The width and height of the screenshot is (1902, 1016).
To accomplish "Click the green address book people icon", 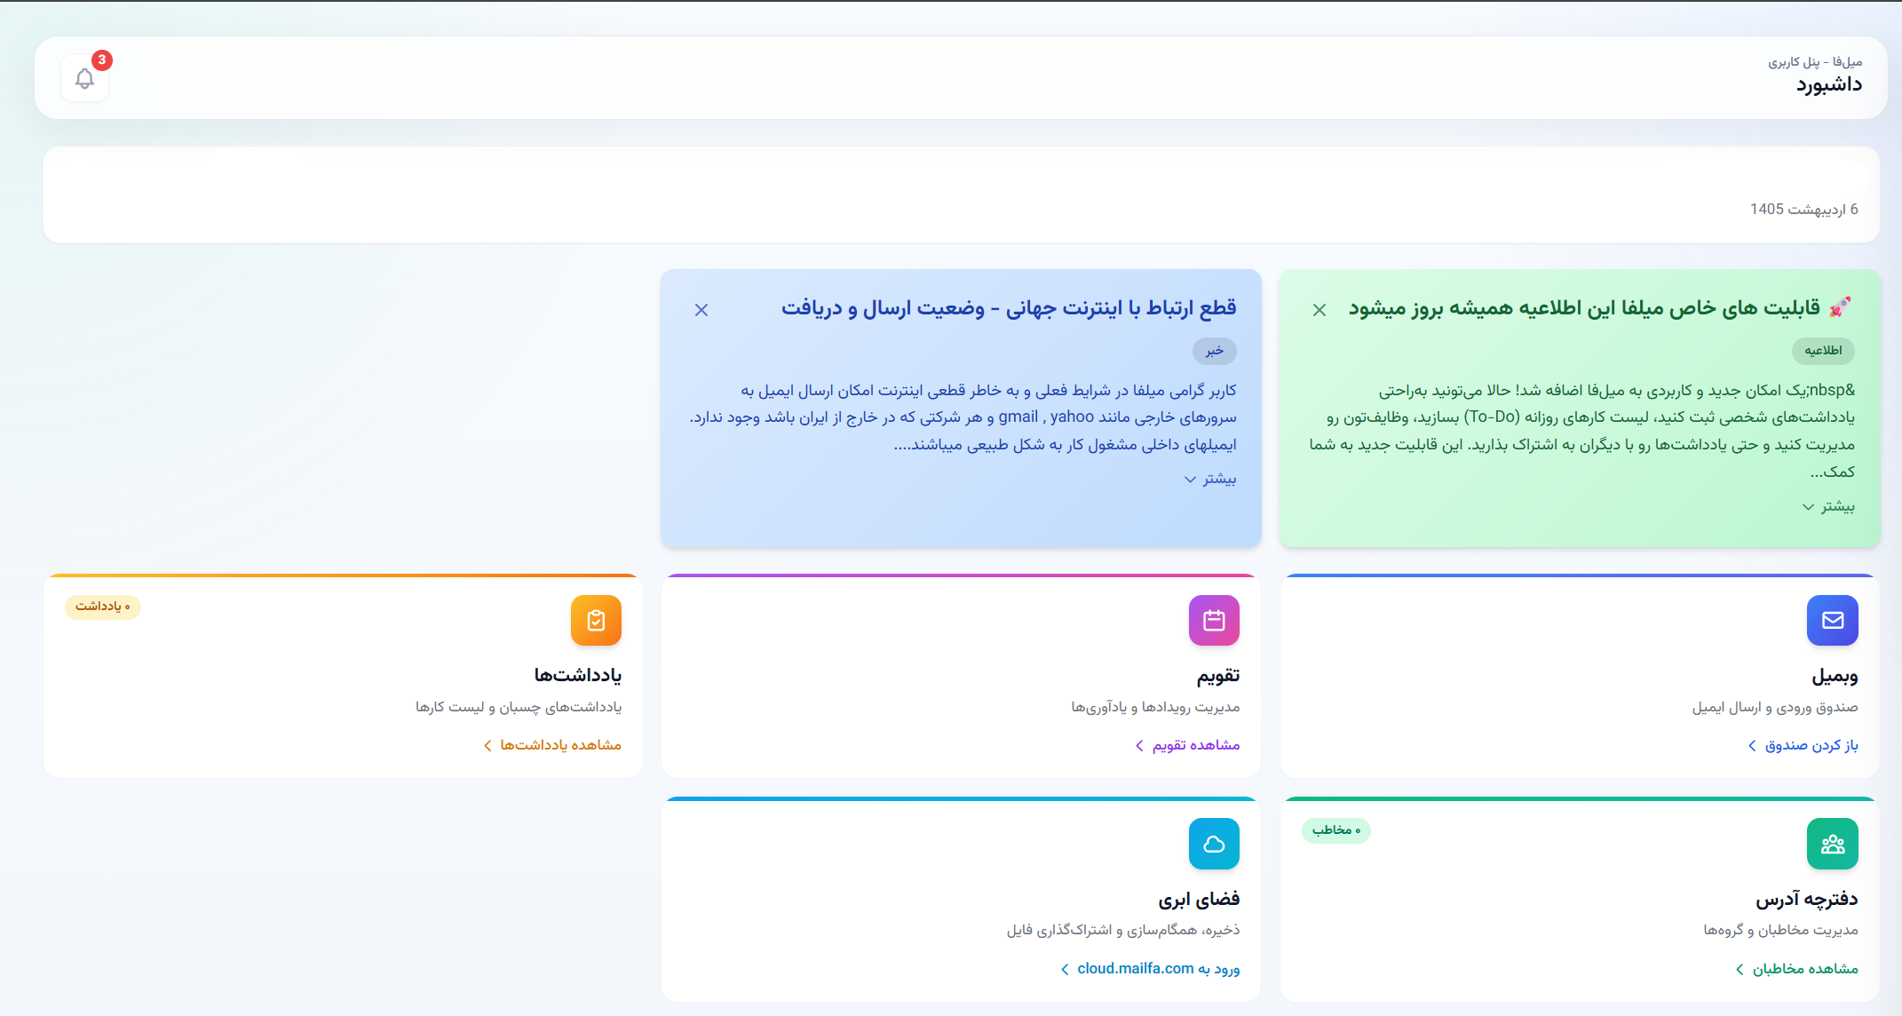I will pyautogui.click(x=1832, y=844).
